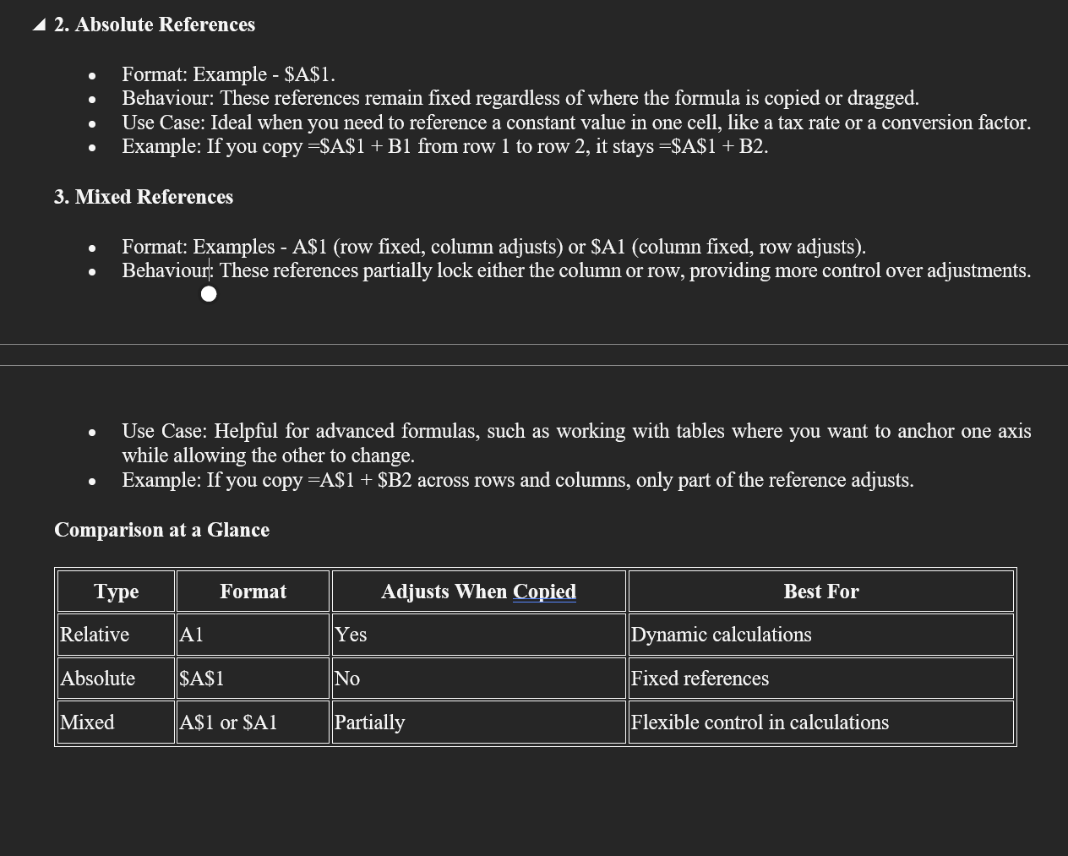The width and height of the screenshot is (1068, 856).
Task: Select the "Type" table header cell
Action: (x=117, y=592)
